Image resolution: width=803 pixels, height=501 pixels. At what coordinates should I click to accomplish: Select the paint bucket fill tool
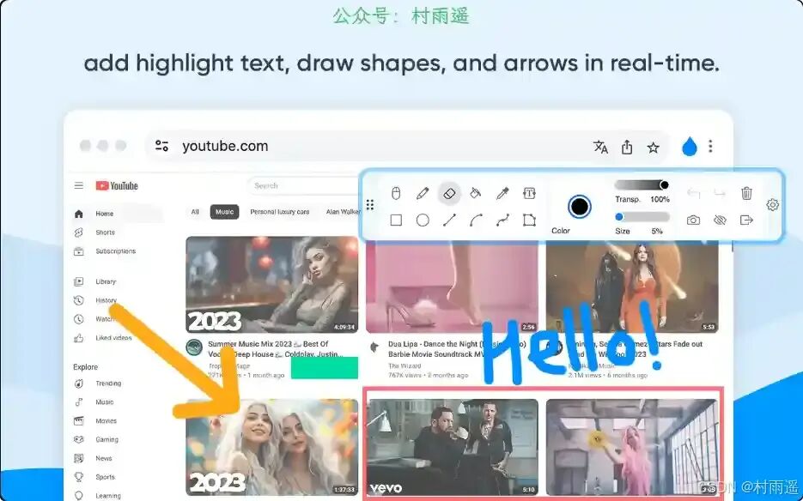tap(476, 193)
